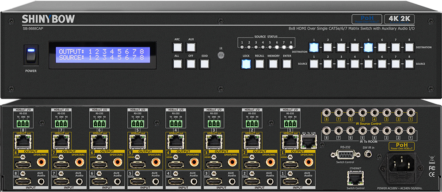Viewport: 442px width, 192px height.
Task: Push the MEMORY button
Action: pos(273,64)
